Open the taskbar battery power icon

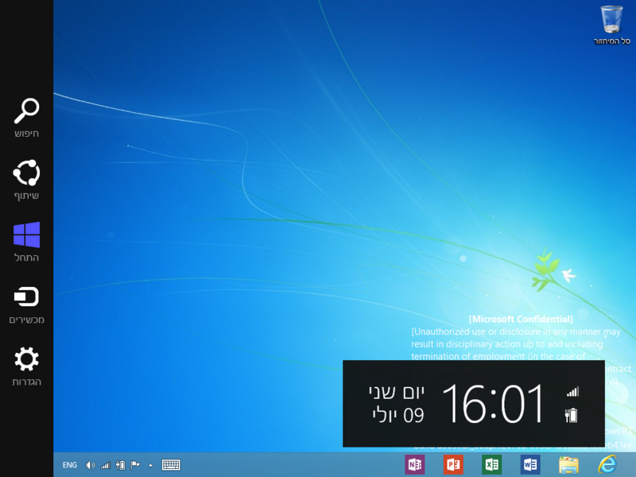click(120, 465)
